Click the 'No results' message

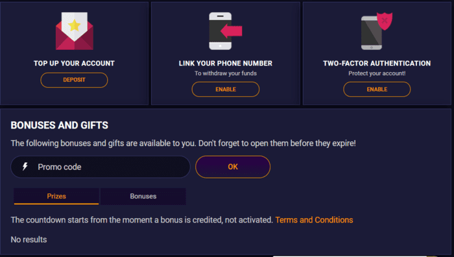(29, 239)
